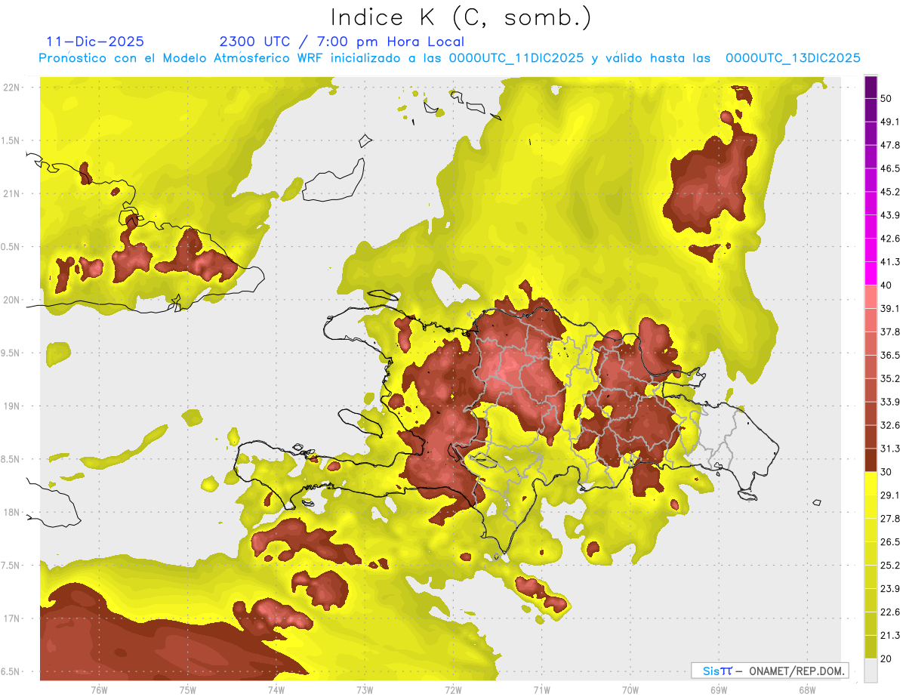Click the '17N' latitude label

click(x=11, y=618)
